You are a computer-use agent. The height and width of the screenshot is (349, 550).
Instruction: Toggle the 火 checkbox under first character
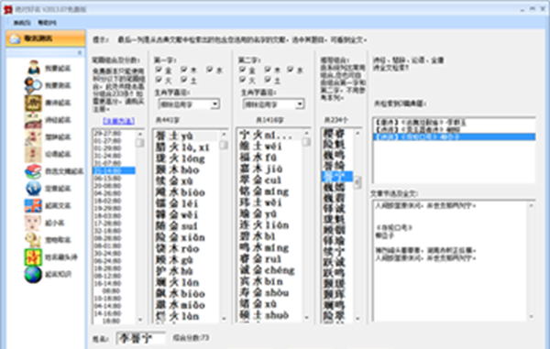point(159,80)
